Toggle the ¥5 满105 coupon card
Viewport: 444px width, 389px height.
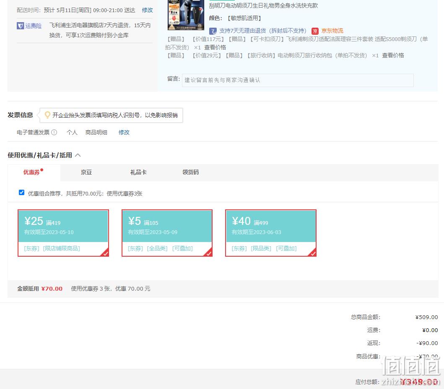click(167, 233)
